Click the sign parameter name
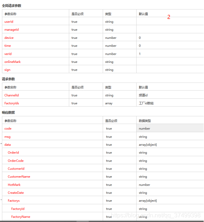 pyautogui.click(x=7, y=70)
